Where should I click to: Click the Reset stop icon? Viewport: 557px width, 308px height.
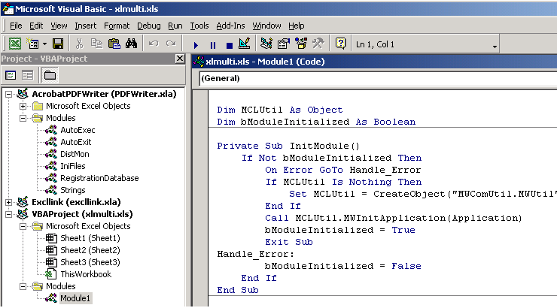pos(230,45)
